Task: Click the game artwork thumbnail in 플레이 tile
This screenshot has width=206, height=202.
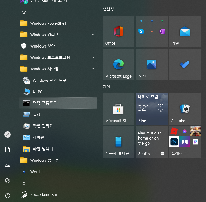Action: pyautogui.click(x=196, y=131)
